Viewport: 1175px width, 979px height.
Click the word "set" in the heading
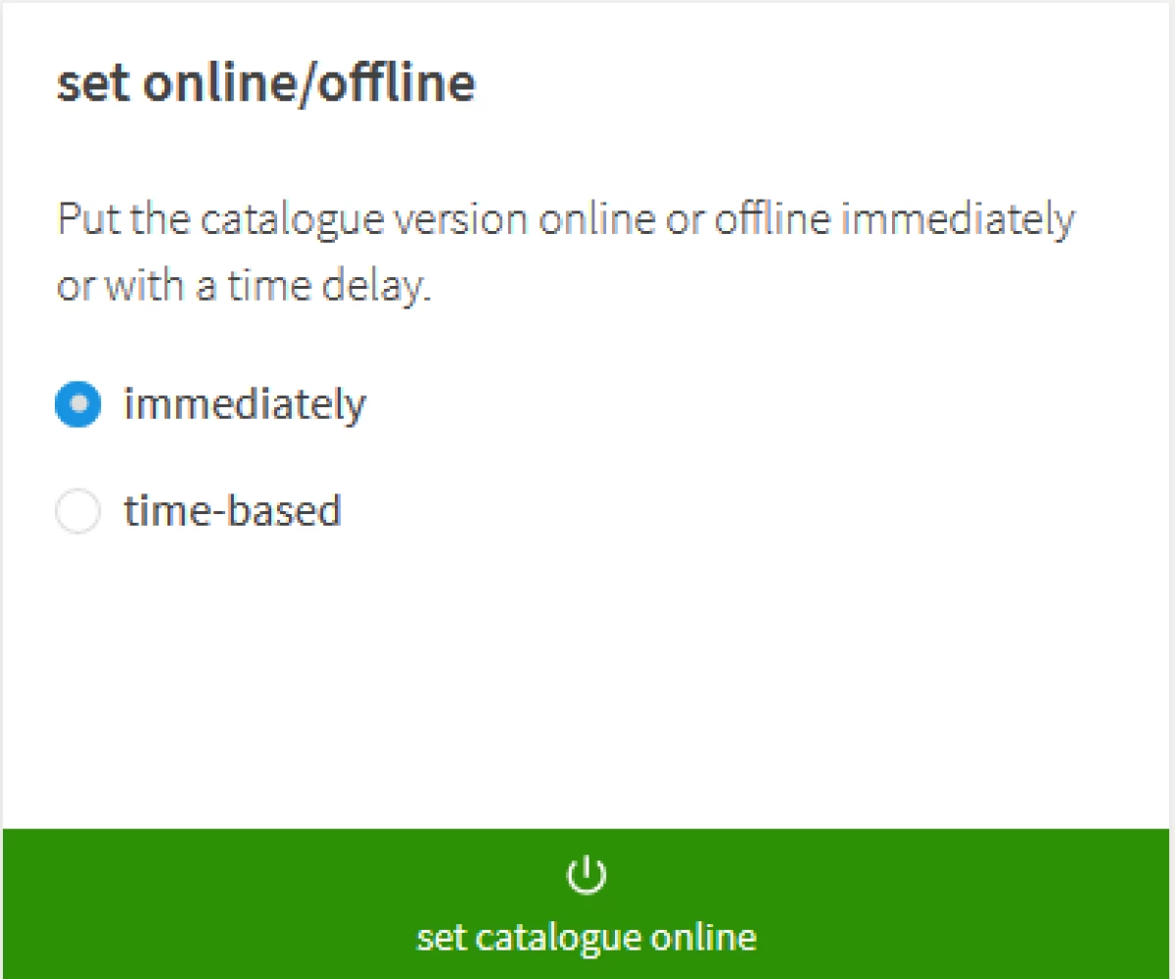point(93,84)
